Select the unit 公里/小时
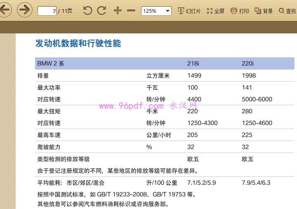This screenshot has height=209, width=297. [159, 135]
